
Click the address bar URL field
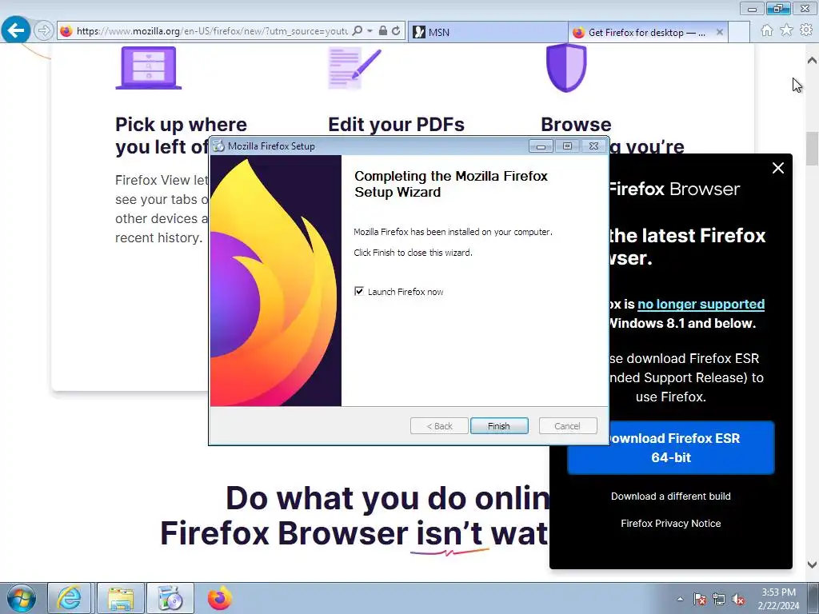point(212,31)
